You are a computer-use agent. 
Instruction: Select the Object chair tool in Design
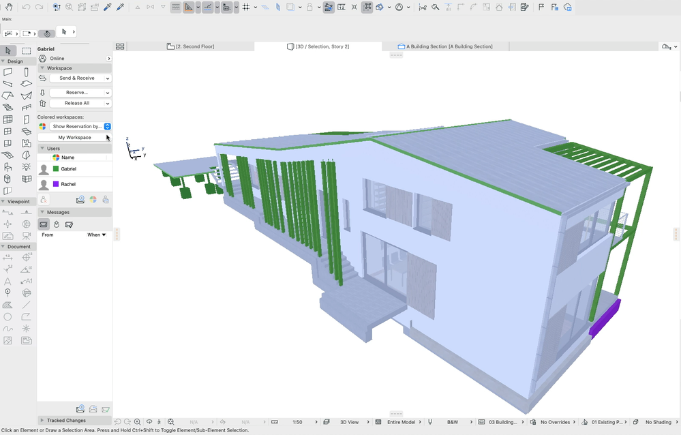(7, 167)
